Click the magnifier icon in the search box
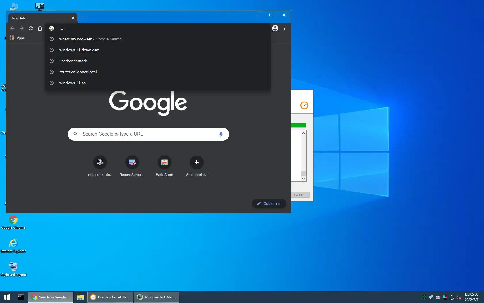484x303 pixels. pyautogui.click(x=76, y=134)
